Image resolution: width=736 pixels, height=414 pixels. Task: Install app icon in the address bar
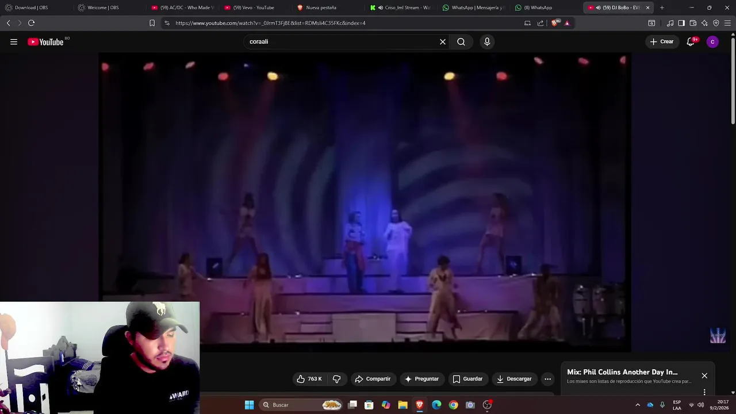[x=527, y=23]
